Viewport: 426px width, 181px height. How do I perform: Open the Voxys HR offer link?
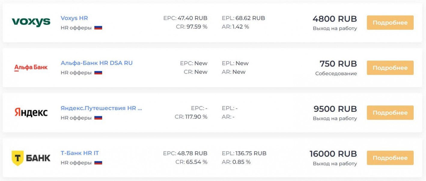tap(74, 18)
